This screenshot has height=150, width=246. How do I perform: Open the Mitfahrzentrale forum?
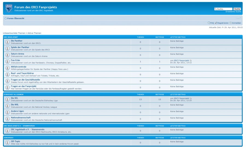(19, 67)
